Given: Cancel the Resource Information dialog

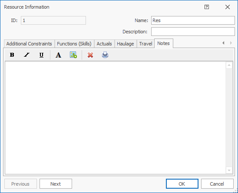Looking at the screenshot, I should pos(217,184).
